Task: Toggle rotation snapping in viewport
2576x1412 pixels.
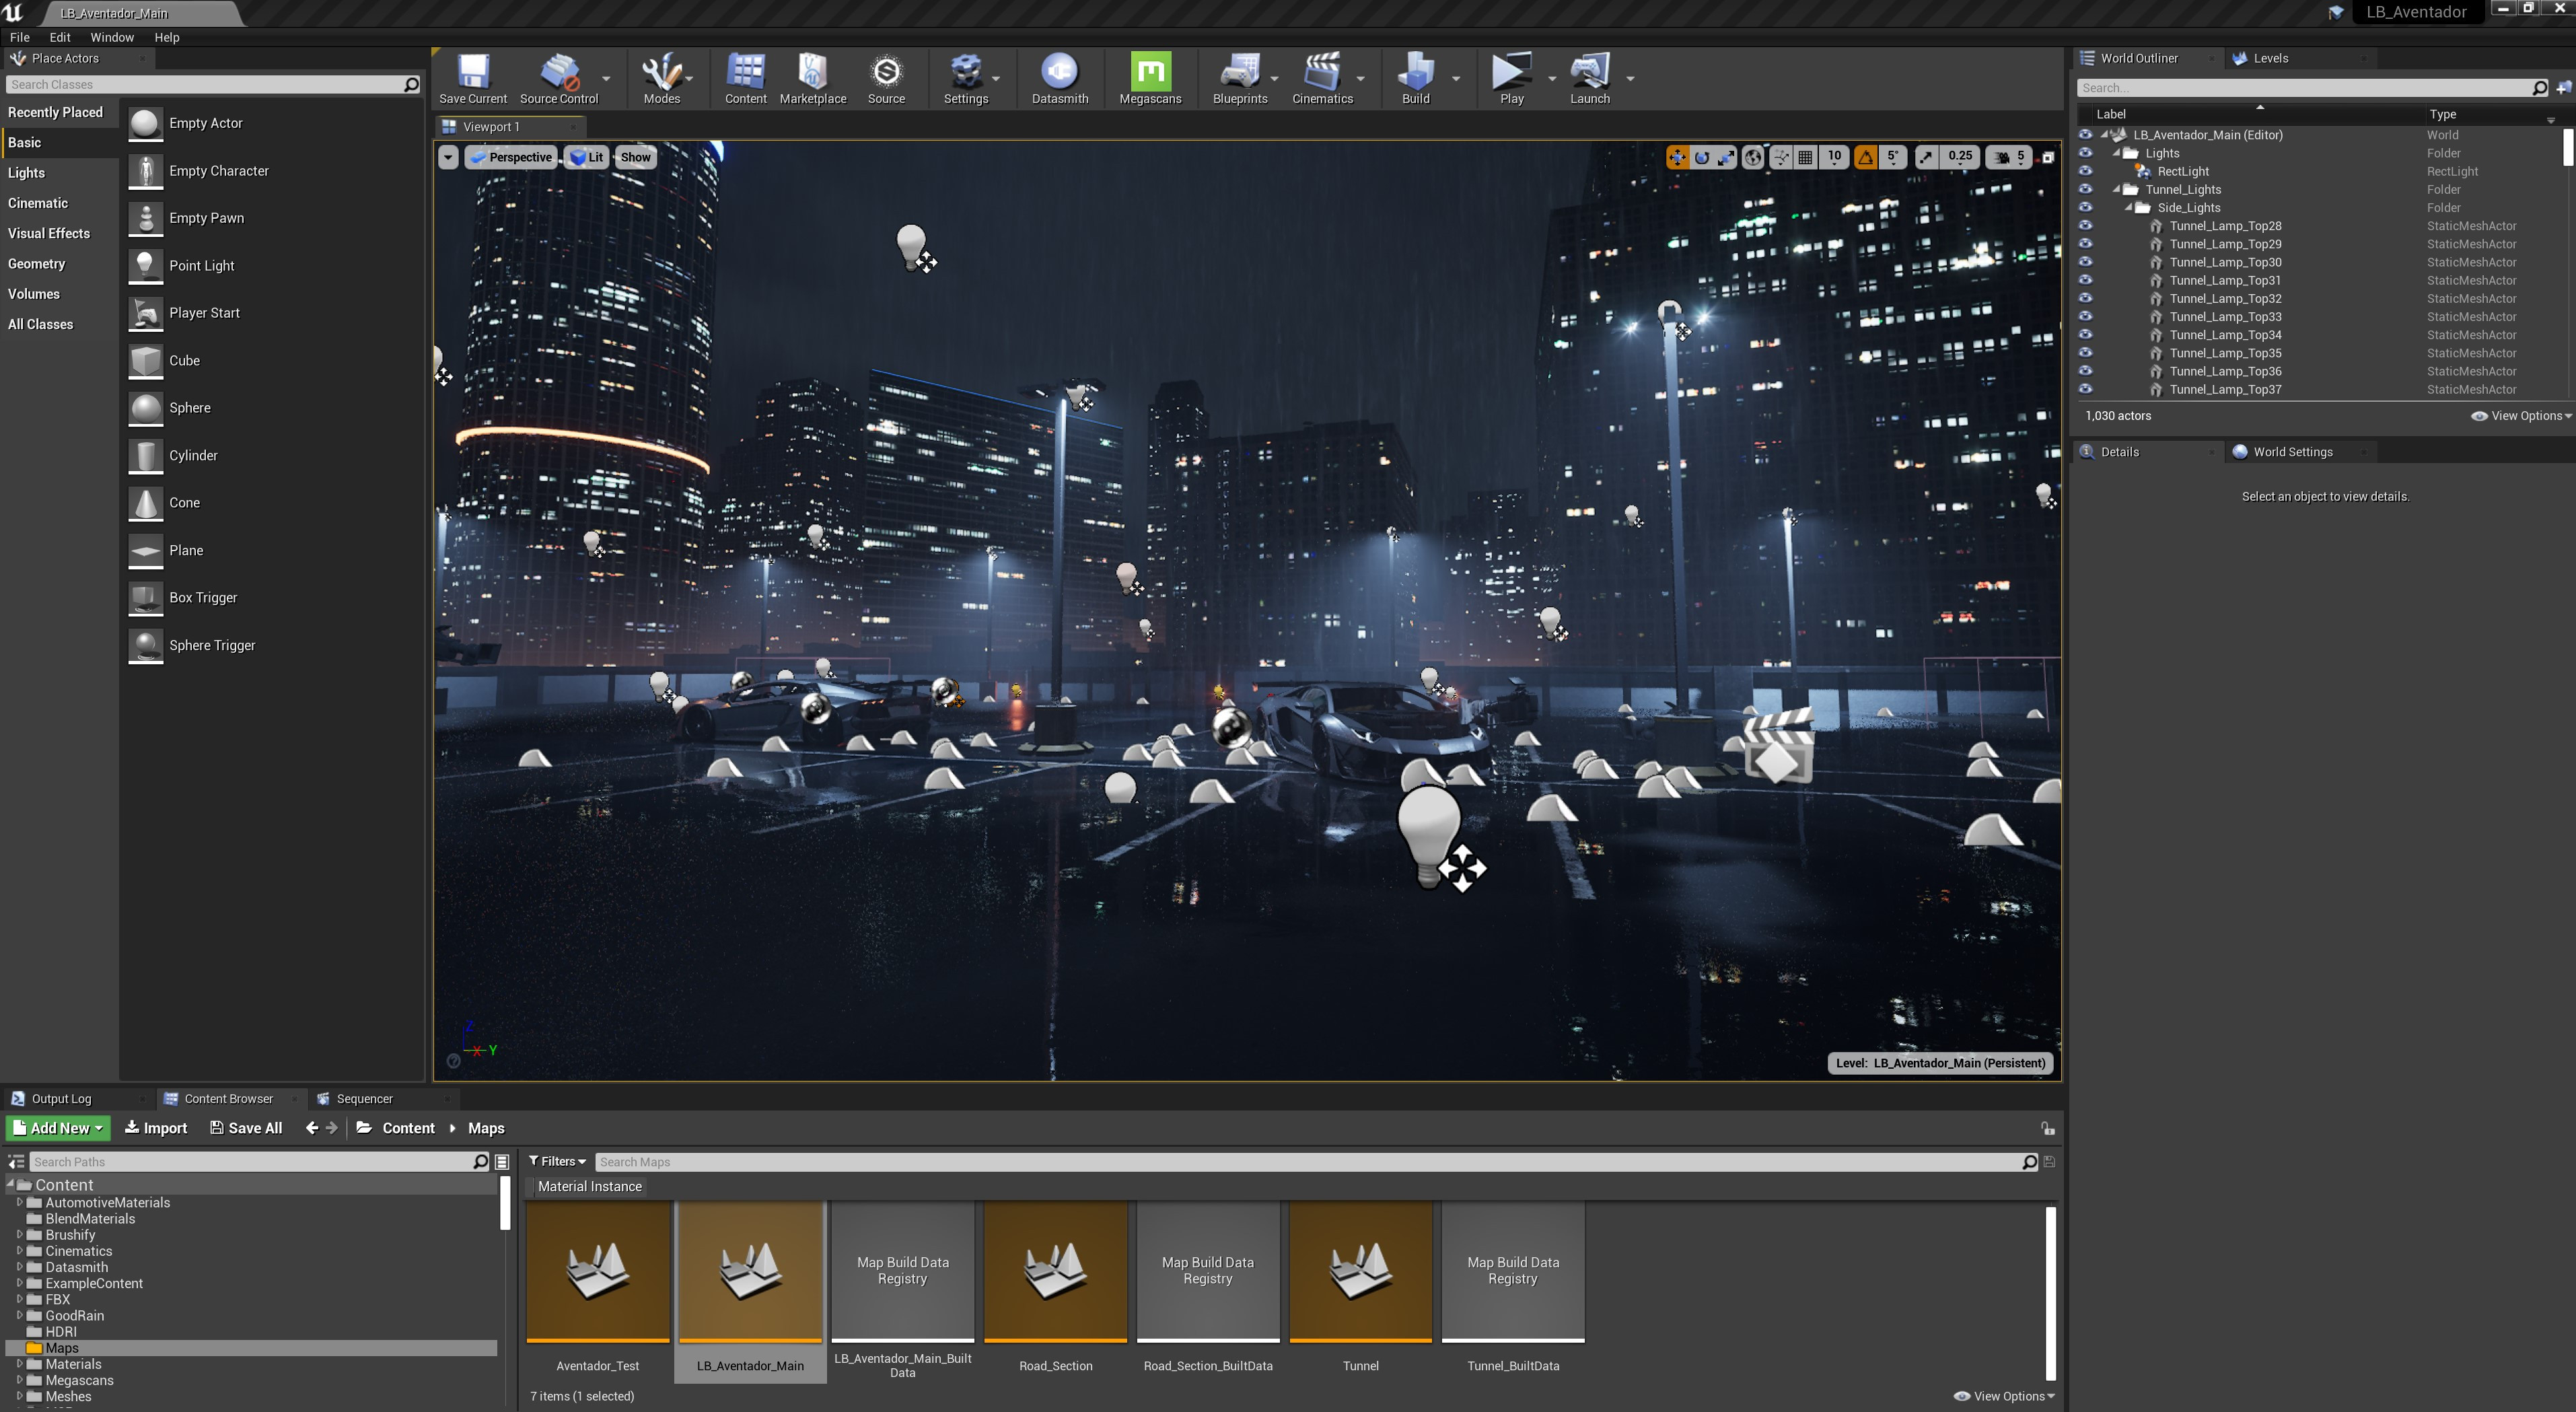Action: pyautogui.click(x=1865, y=157)
